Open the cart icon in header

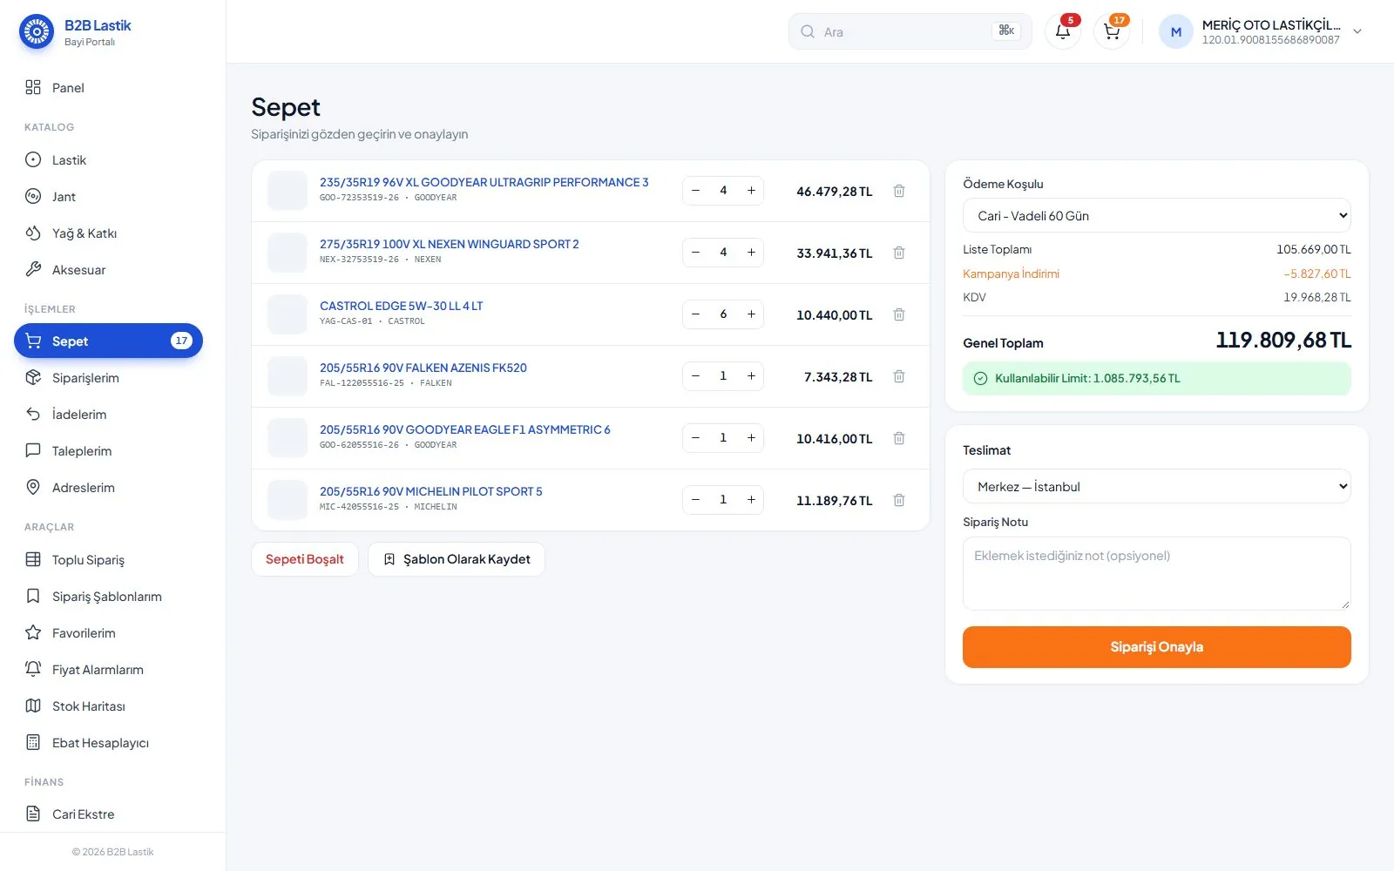(1112, 31)
